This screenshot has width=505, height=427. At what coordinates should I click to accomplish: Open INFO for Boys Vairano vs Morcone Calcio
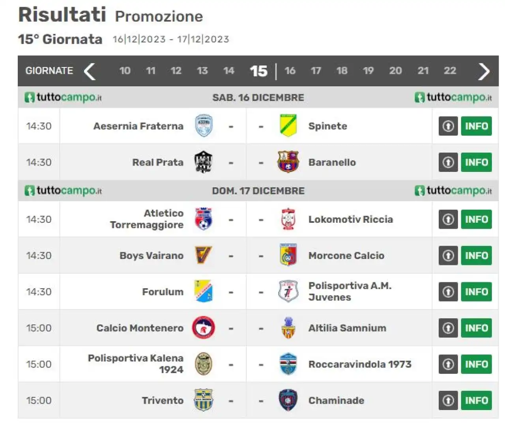click(477, 255)
